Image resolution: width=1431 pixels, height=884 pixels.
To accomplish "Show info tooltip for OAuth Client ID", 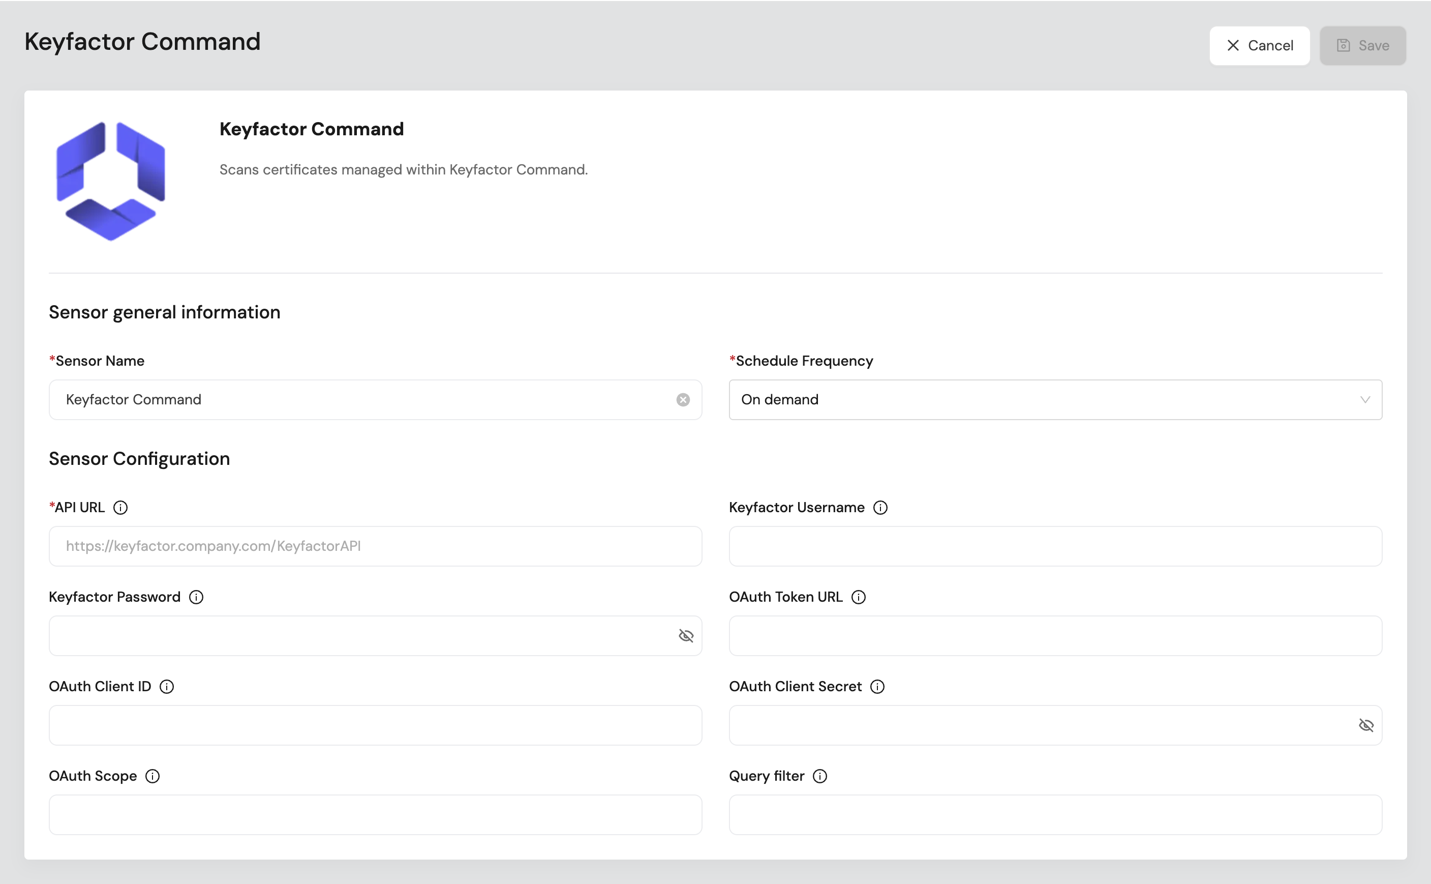I will click(167, 686).
